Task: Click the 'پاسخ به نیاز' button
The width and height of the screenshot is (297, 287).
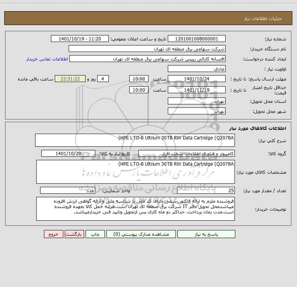Action: point(206,234)
